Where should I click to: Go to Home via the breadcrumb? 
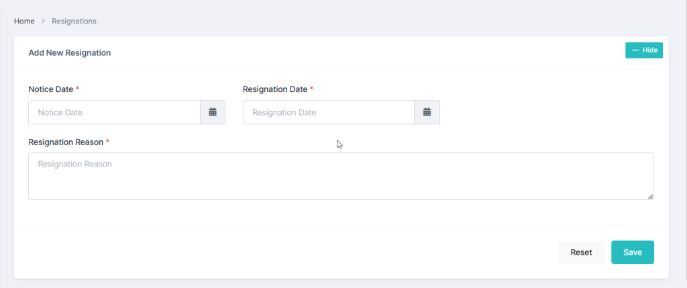point(24,21)
